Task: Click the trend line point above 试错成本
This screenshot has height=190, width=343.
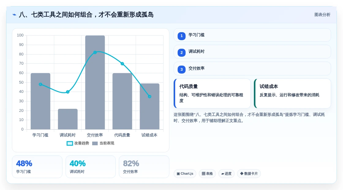Action: click(150, 97)
